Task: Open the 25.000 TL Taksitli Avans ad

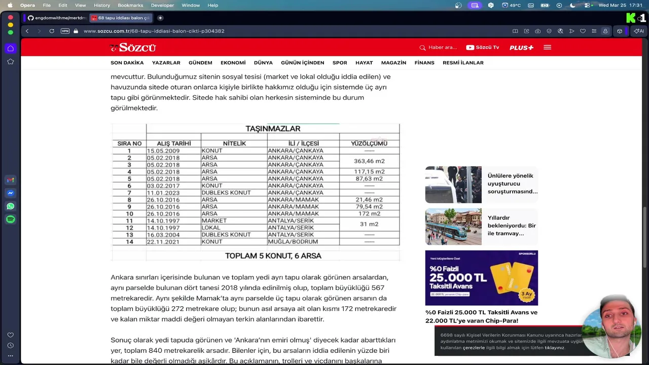Action: click(482, 278)
